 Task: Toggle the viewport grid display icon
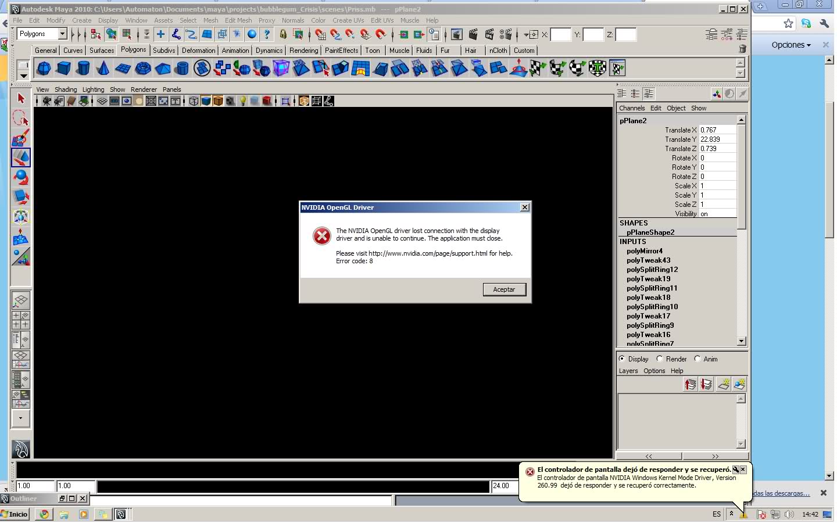pyautogui.click(x=102, y=101)
